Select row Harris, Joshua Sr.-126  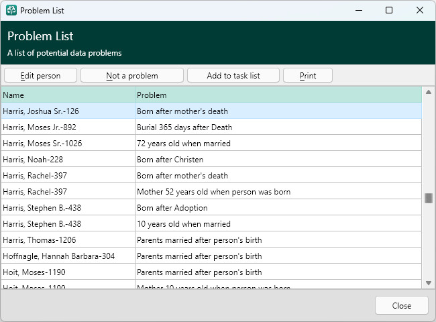211,111
